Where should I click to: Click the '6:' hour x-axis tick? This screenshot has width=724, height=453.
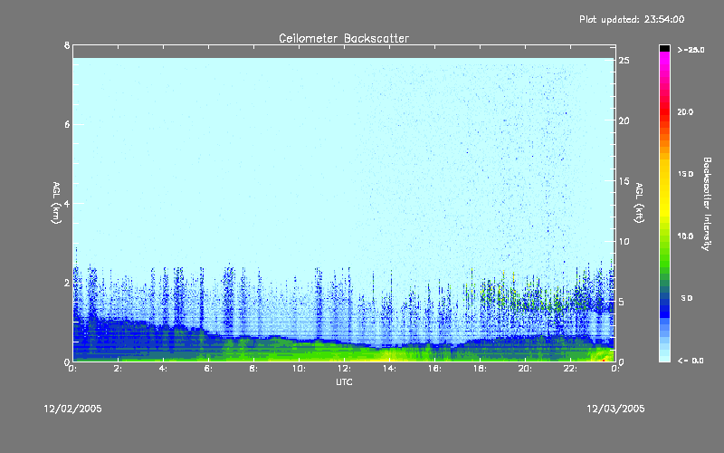[x=209, y=369]
